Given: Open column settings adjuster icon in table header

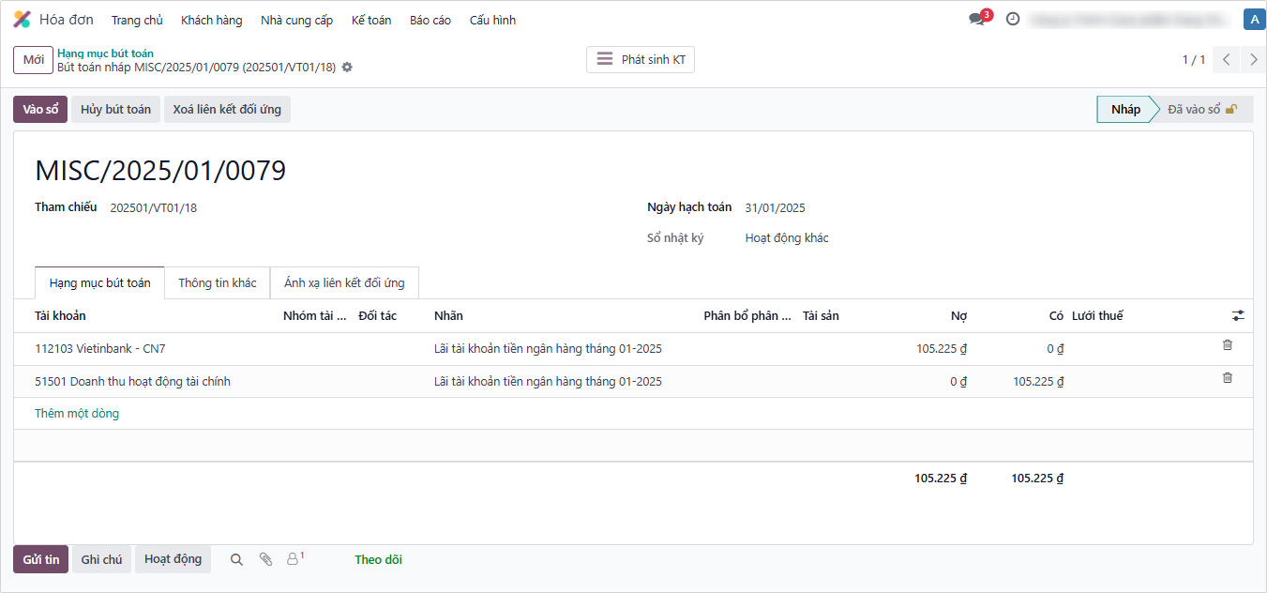Looking at the screenshot, I should [1238, 316].
